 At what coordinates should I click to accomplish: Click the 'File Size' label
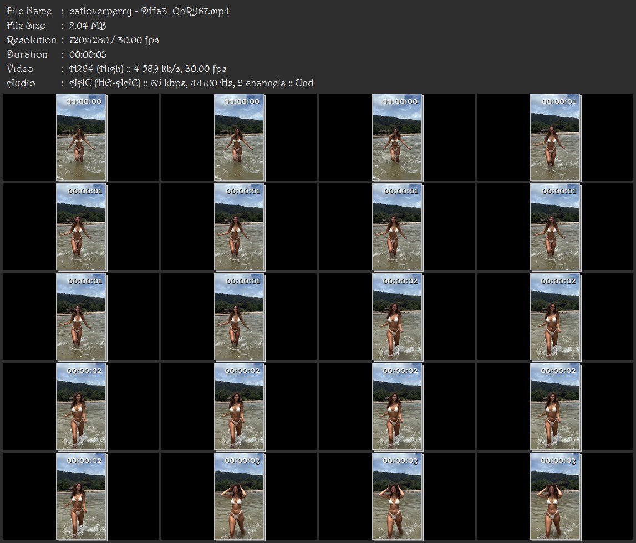[26, 25]
